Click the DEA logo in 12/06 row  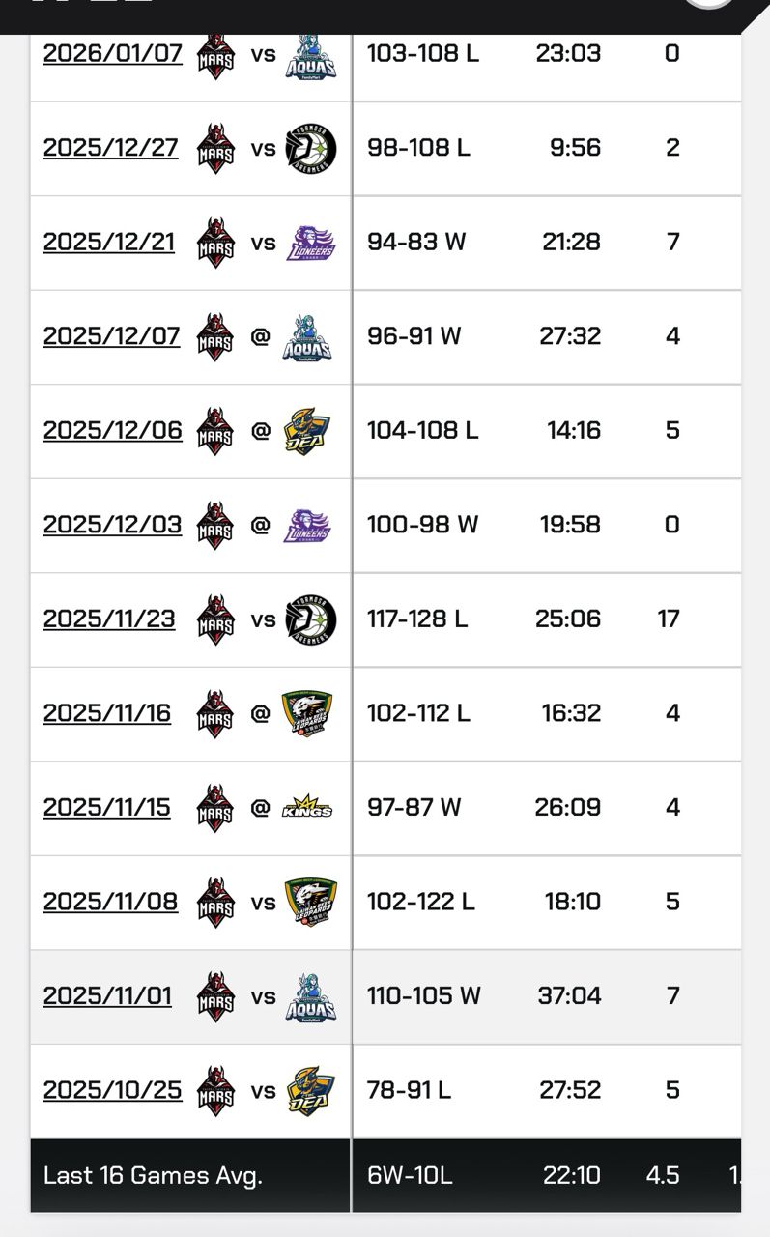tap(308, 431)
